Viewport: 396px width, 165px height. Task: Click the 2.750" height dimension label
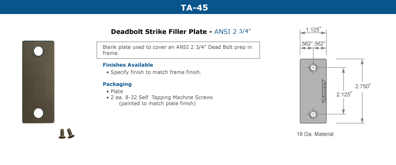coord(363,86)
